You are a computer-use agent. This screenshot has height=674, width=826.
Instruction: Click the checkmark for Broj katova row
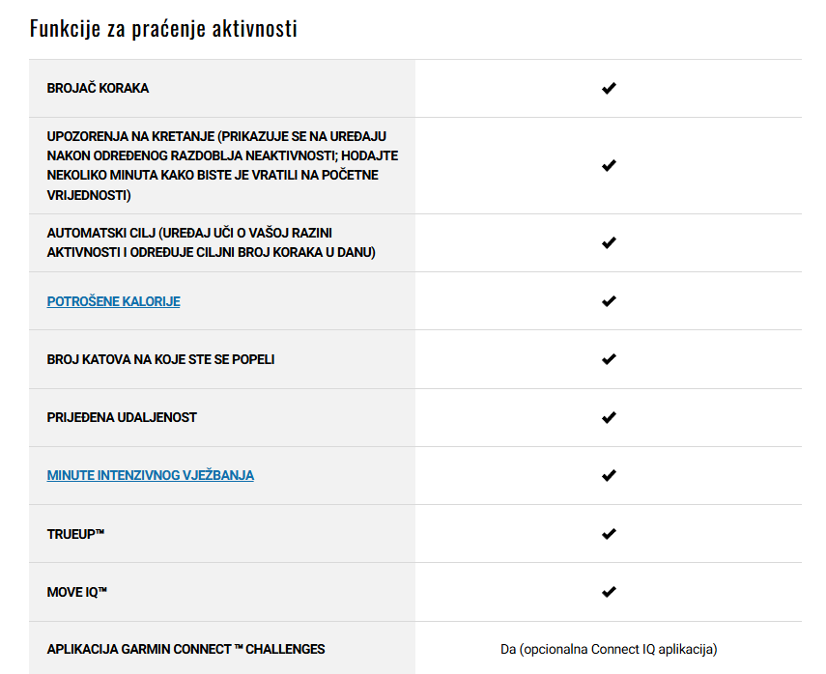point(609,359)
